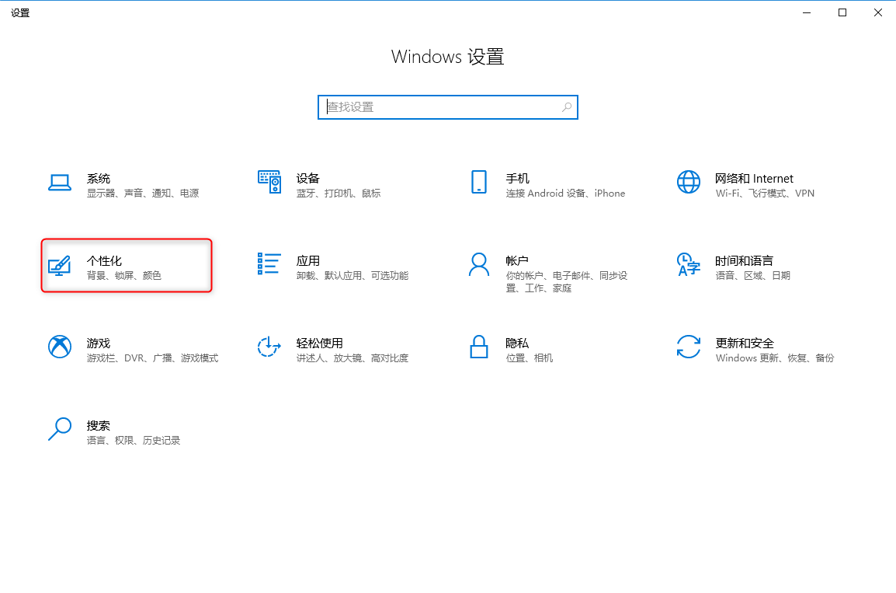Open the 时间和语言 title

[x=744, y=261]
